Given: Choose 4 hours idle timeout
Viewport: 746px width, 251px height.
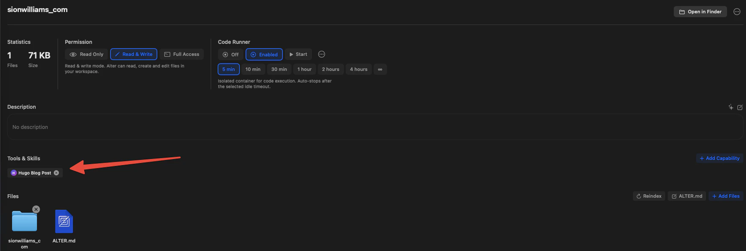Looking at the screenshot, I should [359, 69].
